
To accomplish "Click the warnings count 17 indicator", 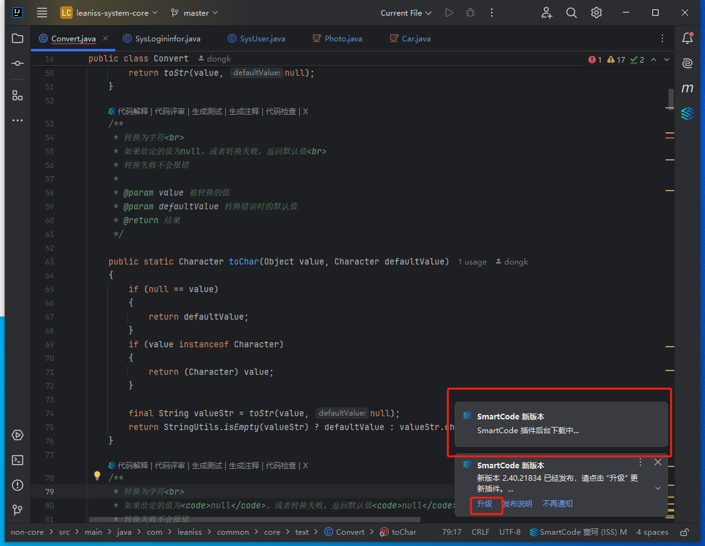I will (616, 60).
